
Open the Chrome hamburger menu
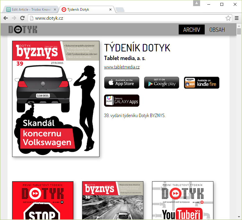237,18
